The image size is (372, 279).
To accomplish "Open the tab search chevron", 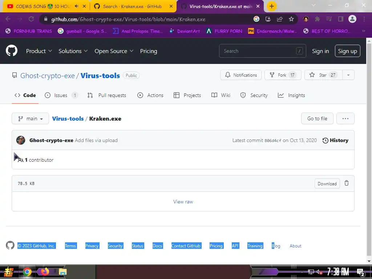I will [x=314, y=5].
